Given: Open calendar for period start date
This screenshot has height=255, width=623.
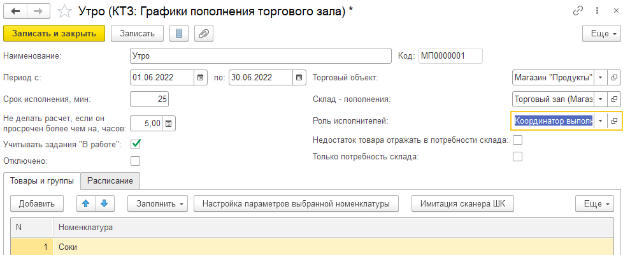Looking at the screenshot, I should 200,78.
